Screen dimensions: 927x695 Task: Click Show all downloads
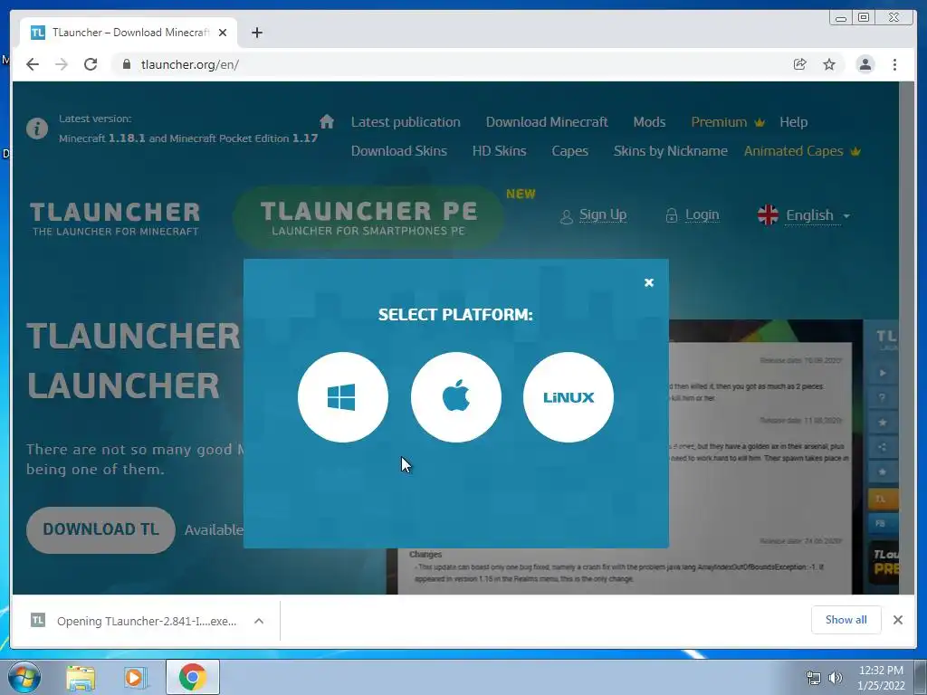click(846, 620)
